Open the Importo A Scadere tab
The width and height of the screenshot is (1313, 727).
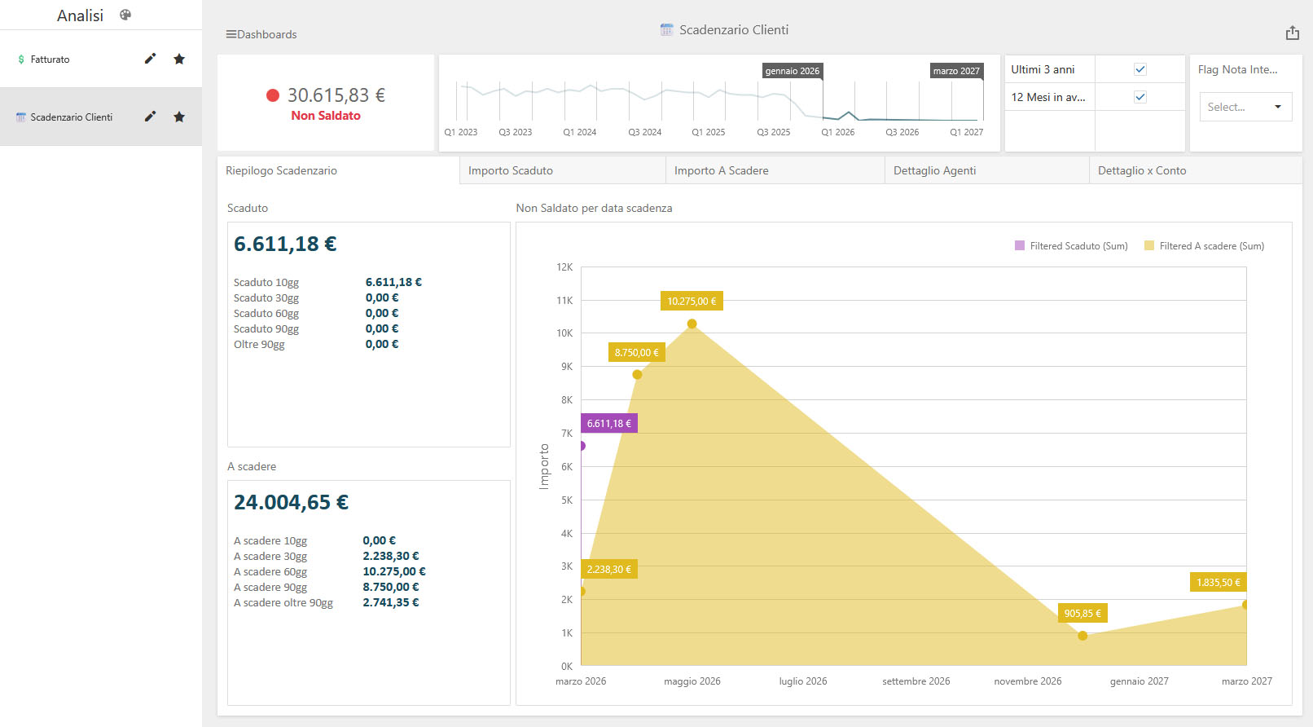tap(775, 170)
